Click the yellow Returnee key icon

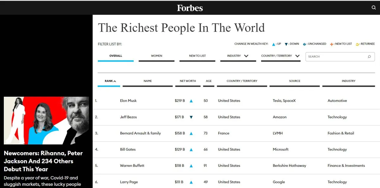click(x=357, y=44)
